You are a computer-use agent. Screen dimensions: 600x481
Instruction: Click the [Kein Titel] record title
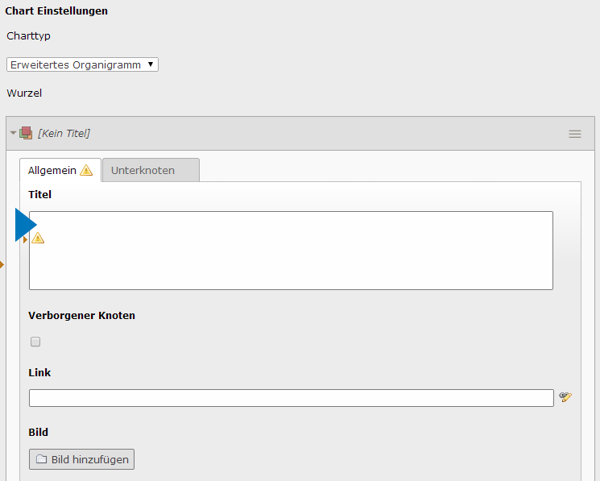[64, 133]
